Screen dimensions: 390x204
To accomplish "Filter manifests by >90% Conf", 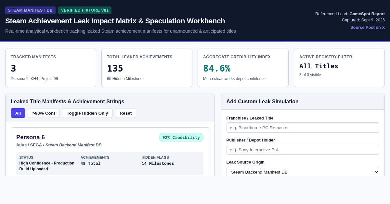I will (44, 113).
